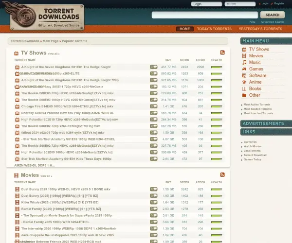The image size is (292, 243).
Task: Open 'Rental Family 2025 1080p WEB h264-ETHEL' torrent
Action: point(55,222)
